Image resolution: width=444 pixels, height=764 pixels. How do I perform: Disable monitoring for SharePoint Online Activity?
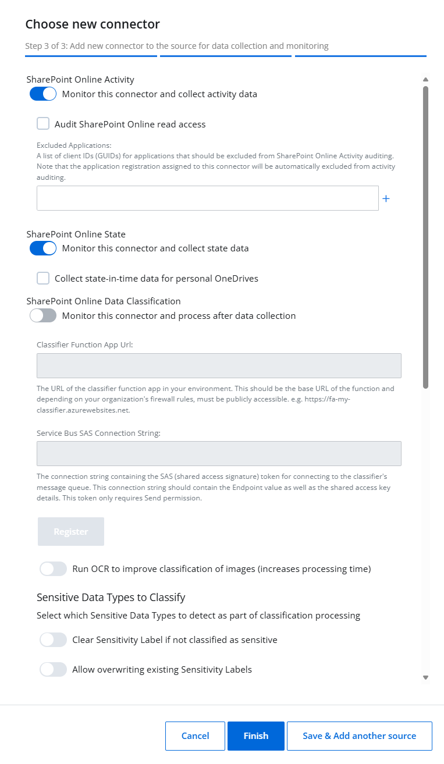click(x=42, y=94)
